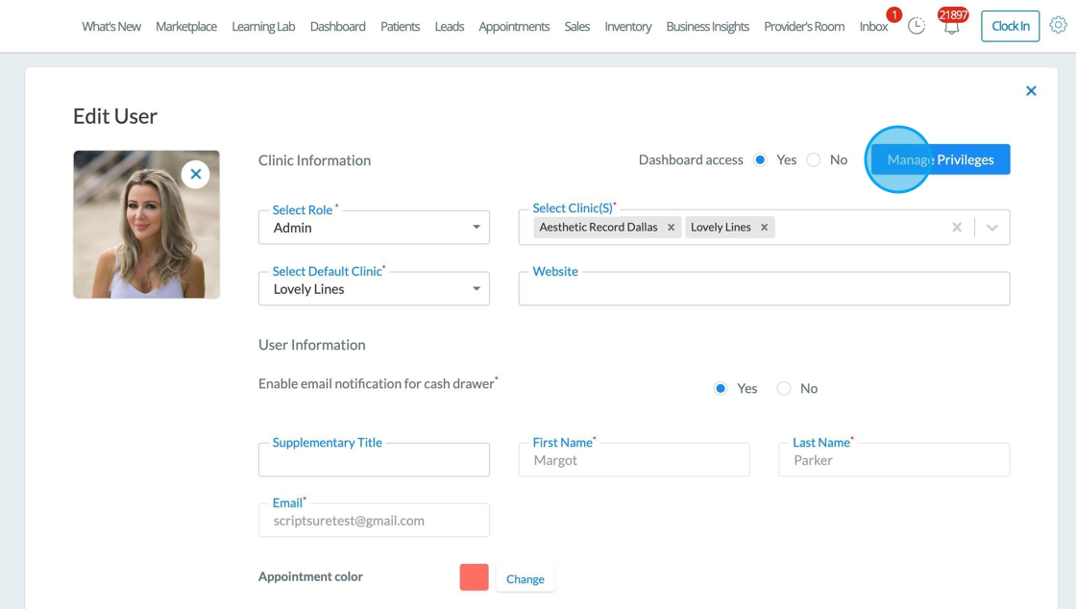The image size is (1076, 609).
Task: Click the Manage Privileges button
Action: click(941, 159)
